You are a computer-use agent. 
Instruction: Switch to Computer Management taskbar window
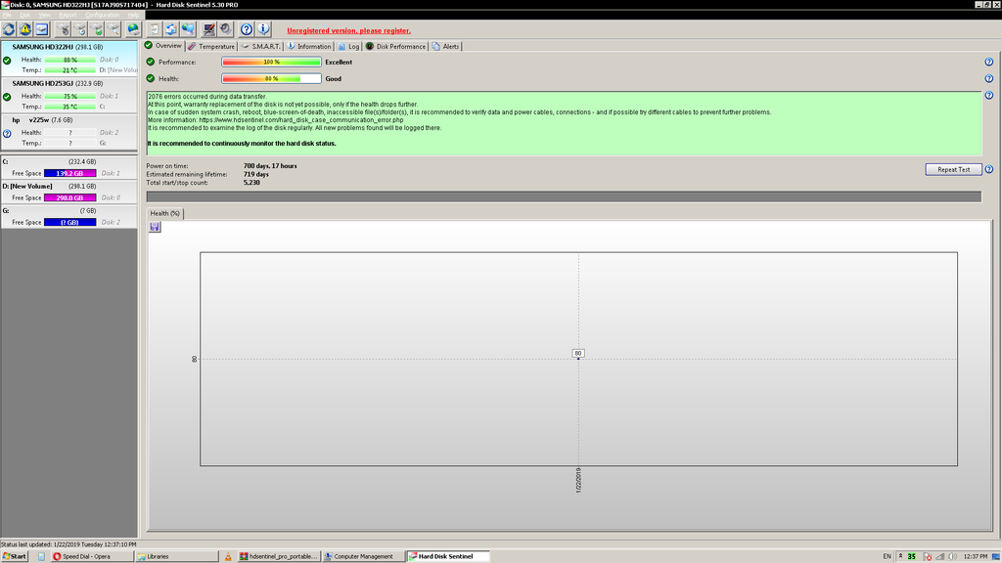[x=364, y=556]
